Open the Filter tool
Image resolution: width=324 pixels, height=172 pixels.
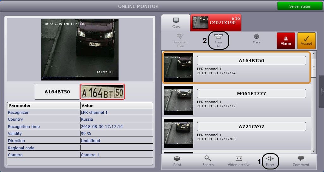(x=270, y=161)
